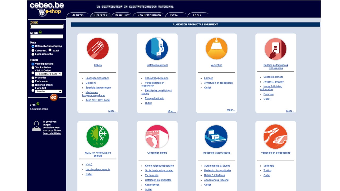Viewport: 340px width, 191px height.
Task: Open the Kabels category title link
Action: click(x=98, y=65)
